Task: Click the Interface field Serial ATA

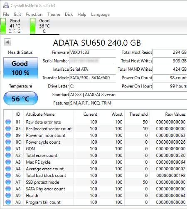Action: [x=92, y=69]
